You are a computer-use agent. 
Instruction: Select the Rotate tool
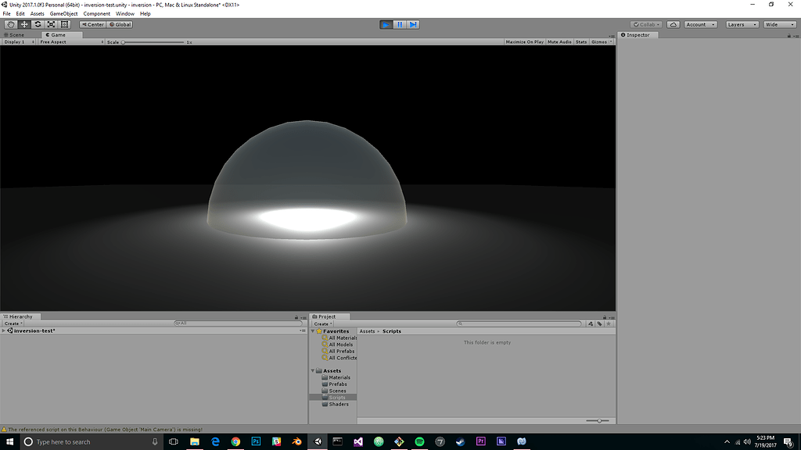click(38, 24)
